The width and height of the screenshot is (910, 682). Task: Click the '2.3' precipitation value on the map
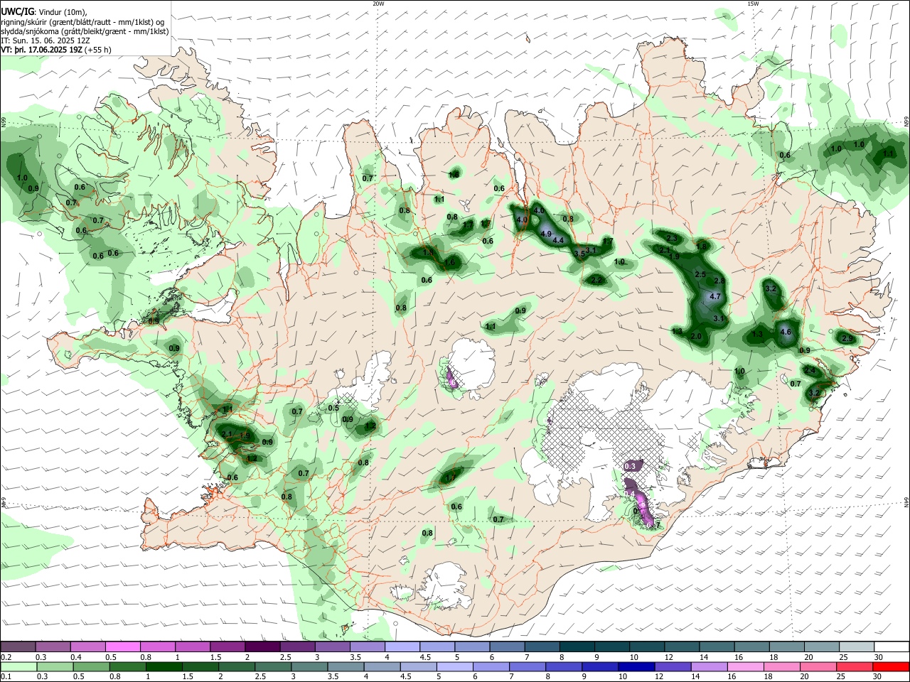pyautogui.click(x=673, y=238)
